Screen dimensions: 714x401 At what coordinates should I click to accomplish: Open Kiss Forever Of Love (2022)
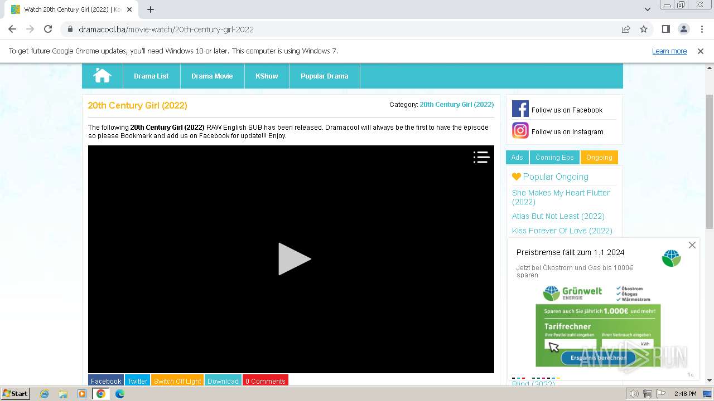[562, 231]
